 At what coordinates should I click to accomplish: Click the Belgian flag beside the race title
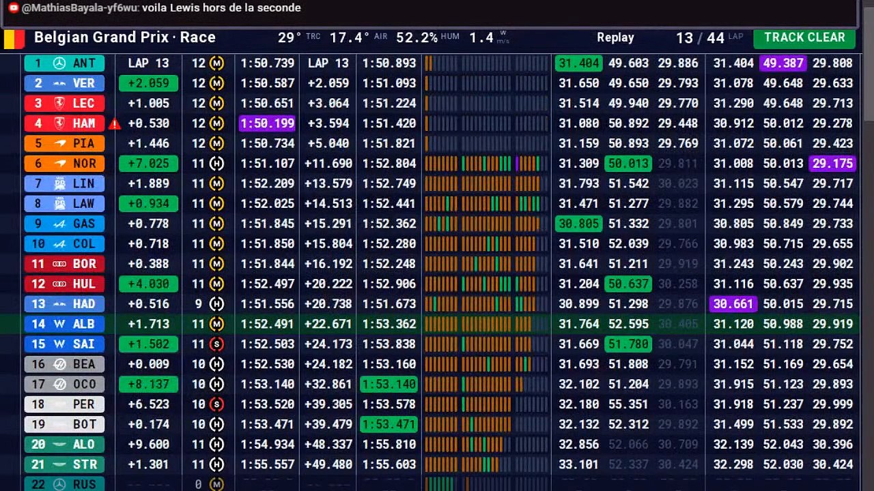tap(14, 38)
